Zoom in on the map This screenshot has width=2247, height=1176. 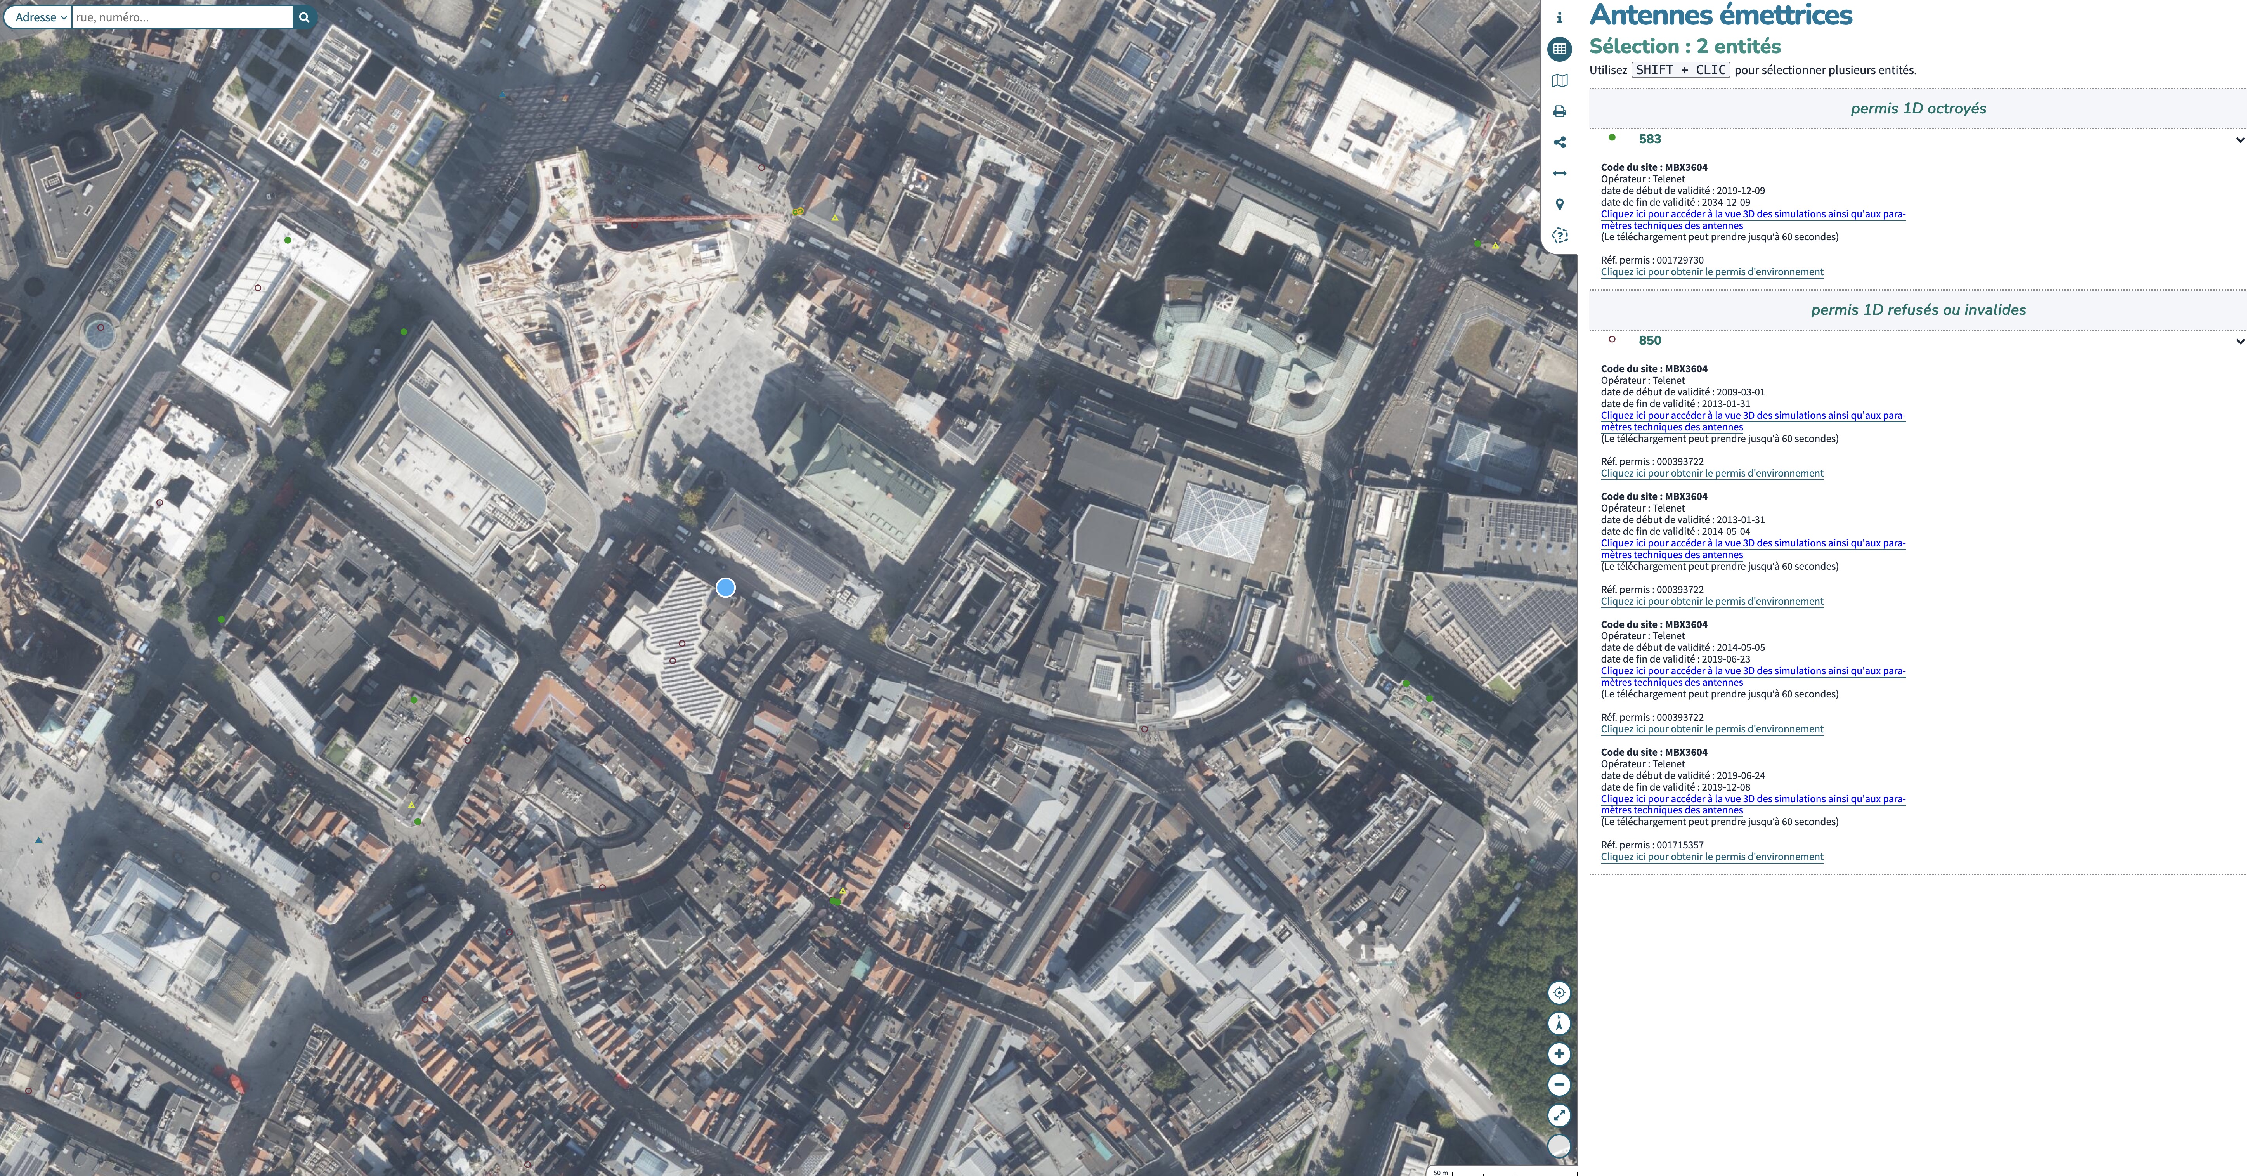tap(1559, 1054)
